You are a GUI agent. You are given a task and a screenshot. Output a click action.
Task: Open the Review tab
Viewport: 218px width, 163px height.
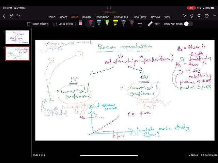click(x=155, y=17)
